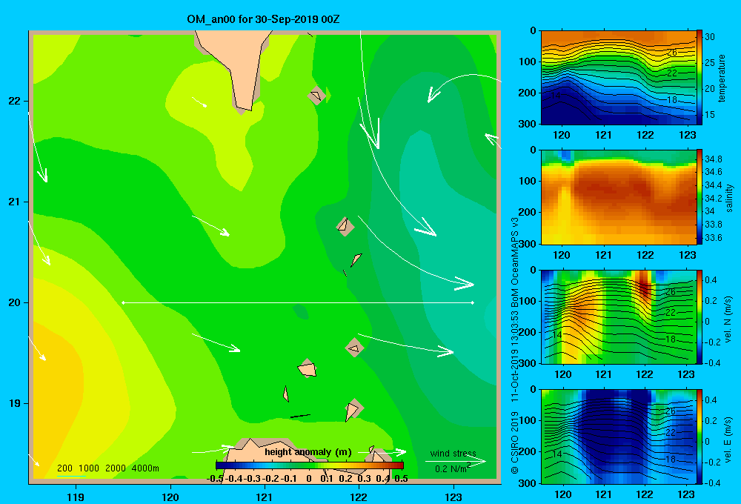
Task: Click longitude label 122 on the main map
Action: tap(359, 497)
